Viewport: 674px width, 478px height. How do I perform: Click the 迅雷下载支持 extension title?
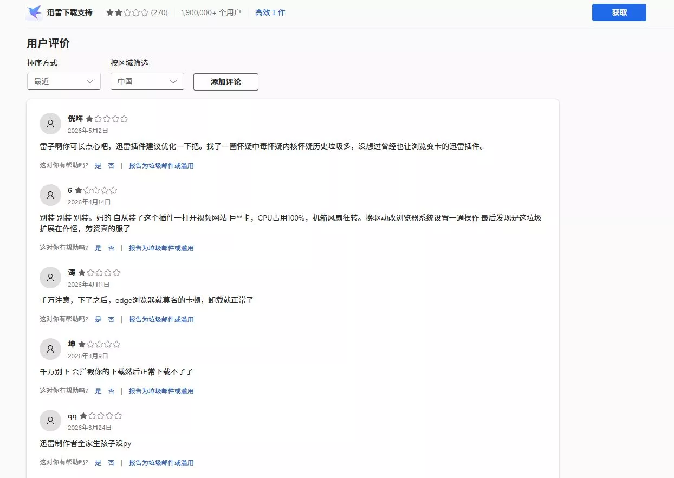69,12
